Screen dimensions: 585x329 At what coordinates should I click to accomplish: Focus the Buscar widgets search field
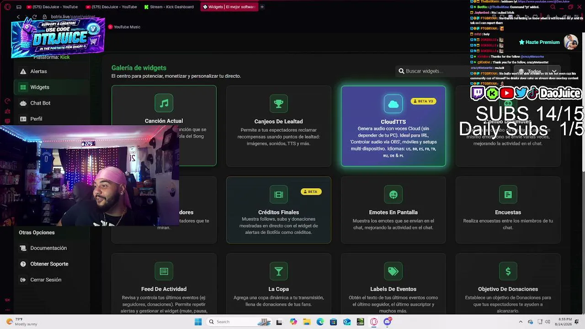click(x=452, y=71)
